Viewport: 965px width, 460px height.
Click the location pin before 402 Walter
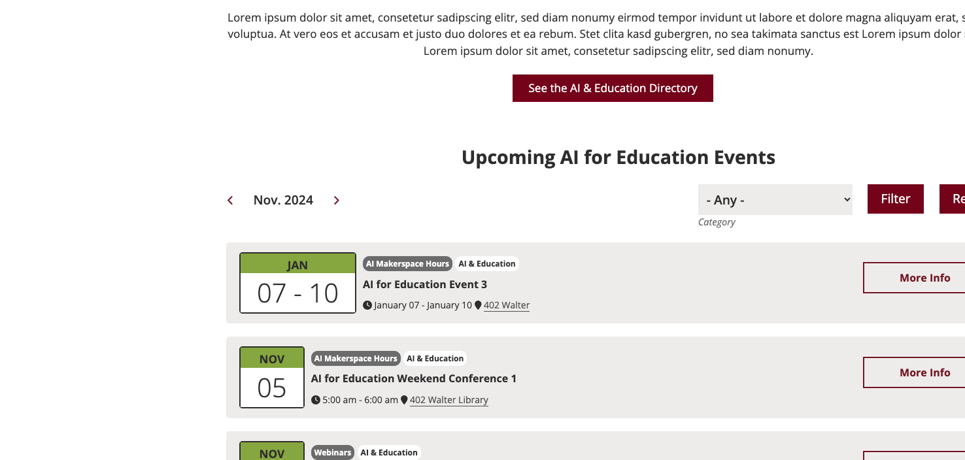pyautogui.click(x=478, y=305)
